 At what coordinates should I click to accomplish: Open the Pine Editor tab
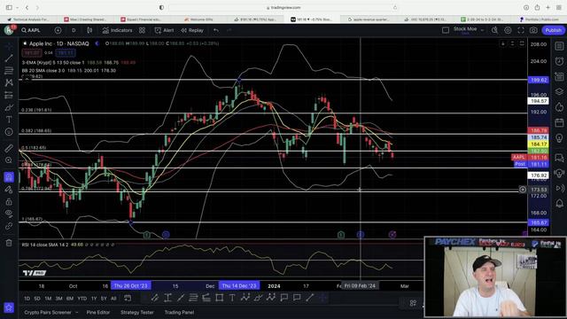point(98,312)
